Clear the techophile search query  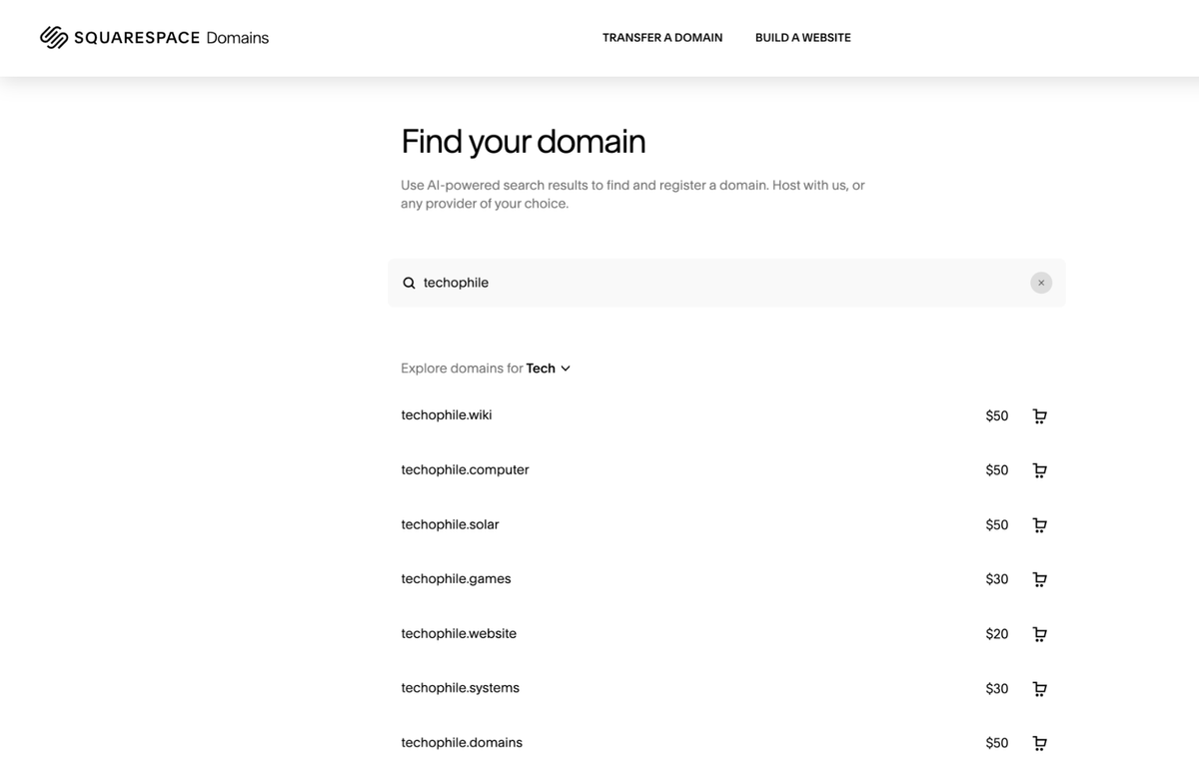click(x=1041, y=283)
